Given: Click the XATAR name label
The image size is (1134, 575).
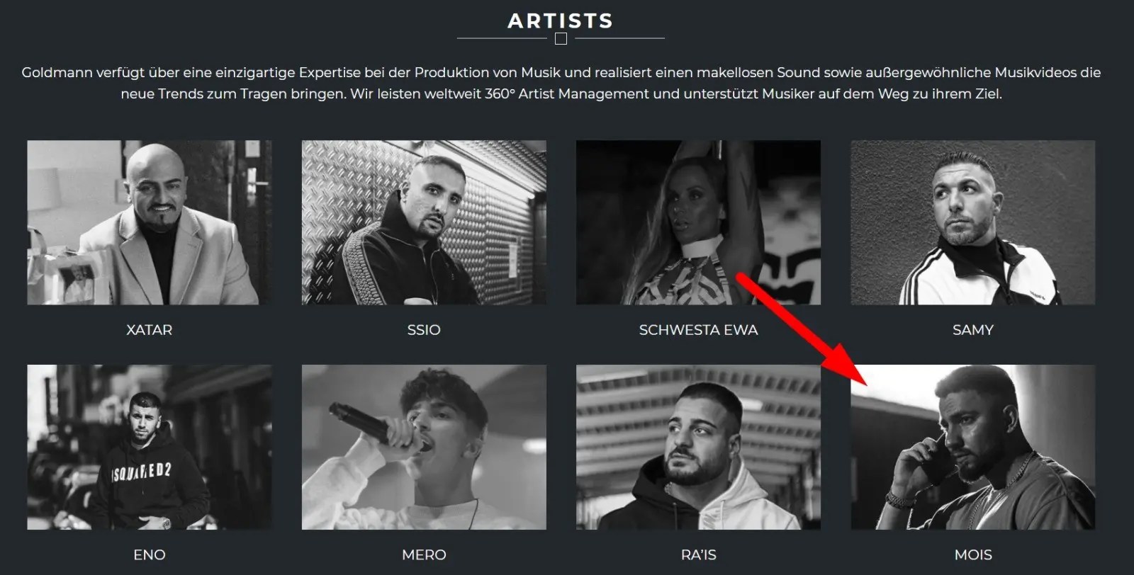Looking at the screenshot, I should click(x=149, y=330).
